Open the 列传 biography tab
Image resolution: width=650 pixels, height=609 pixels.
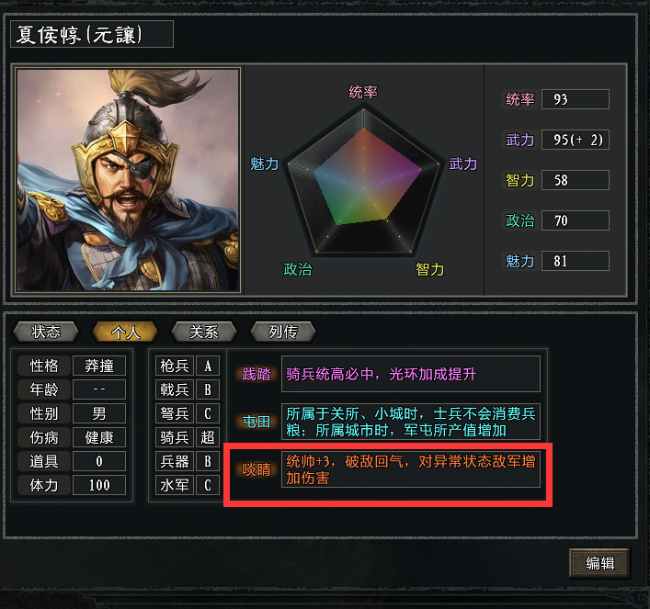283,332
